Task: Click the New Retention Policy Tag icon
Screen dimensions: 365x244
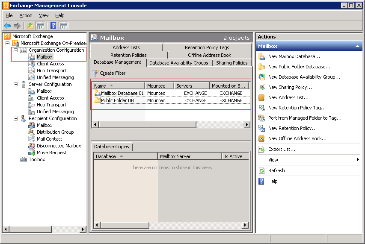Action: [x=261, y=108]
